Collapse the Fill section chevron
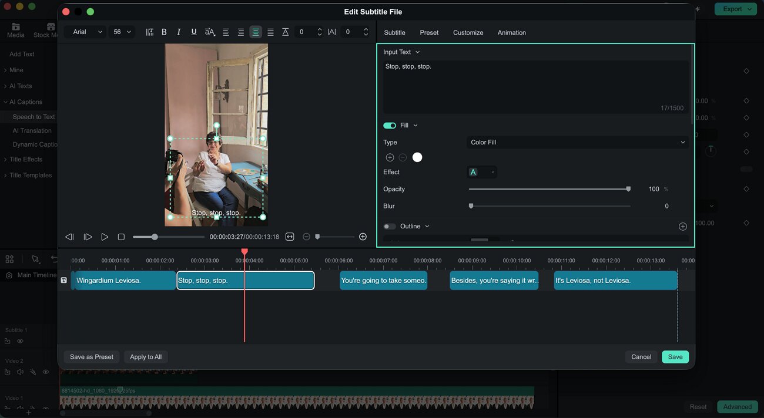Screen dimensions: 764x418 click(x=415, y=125)
